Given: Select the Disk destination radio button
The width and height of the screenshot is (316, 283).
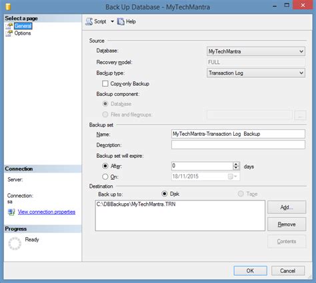Looking at the screenshot, I should point(165,194).
